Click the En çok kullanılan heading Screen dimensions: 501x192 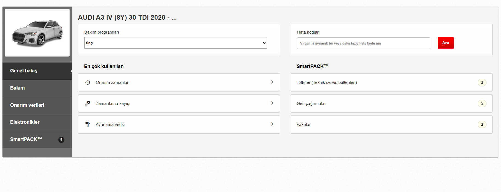click(x=104, y=66)
